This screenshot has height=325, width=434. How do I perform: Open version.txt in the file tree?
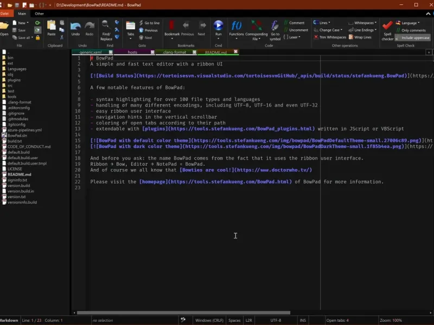[16, 197]
